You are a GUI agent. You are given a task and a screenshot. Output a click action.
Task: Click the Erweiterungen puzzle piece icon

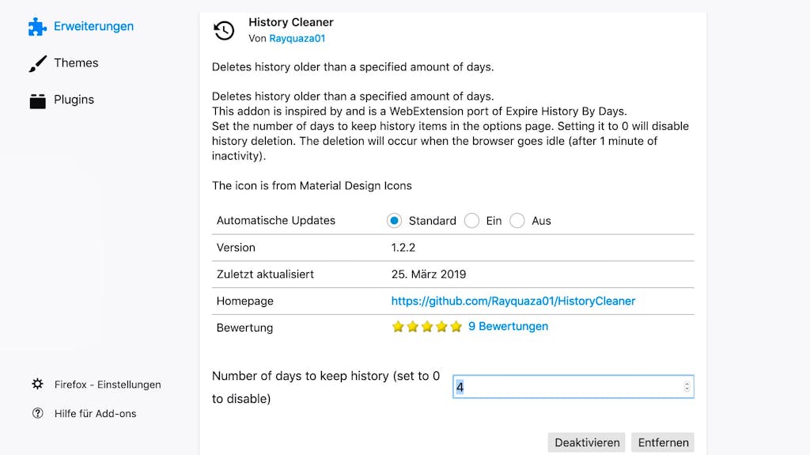tap(37, 26)
